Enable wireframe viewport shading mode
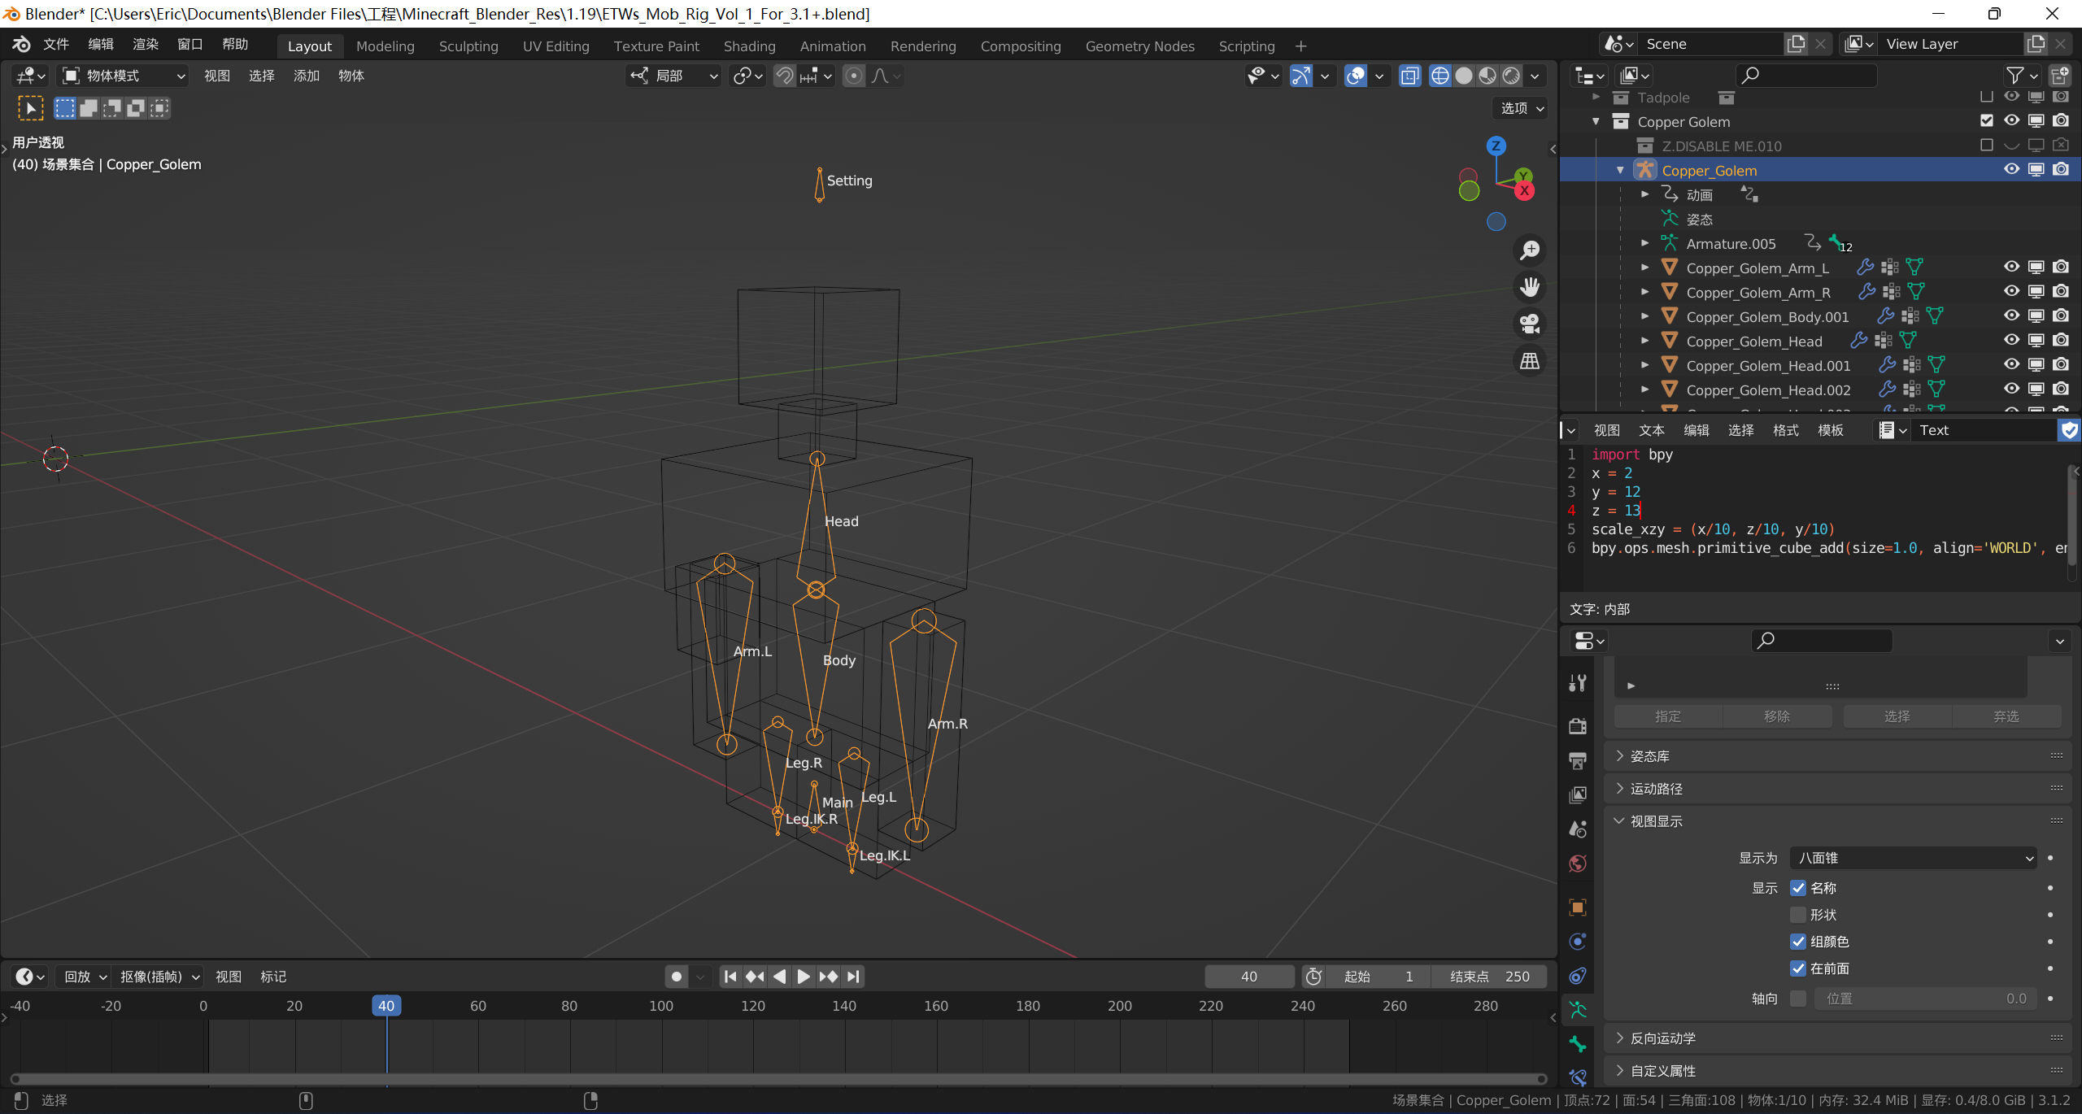 [x=1440, y=76]
